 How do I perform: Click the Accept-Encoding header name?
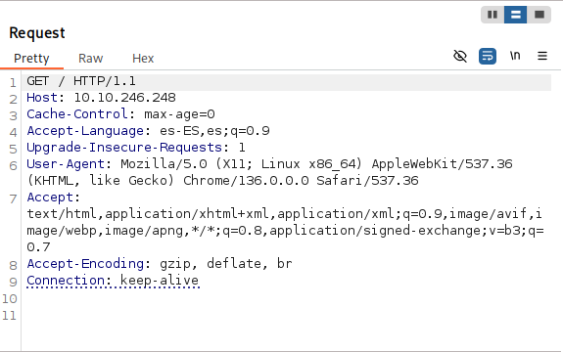coord(85,264)
